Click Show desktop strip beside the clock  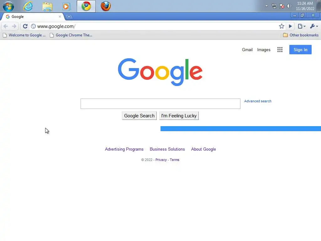tap(319, 6)
